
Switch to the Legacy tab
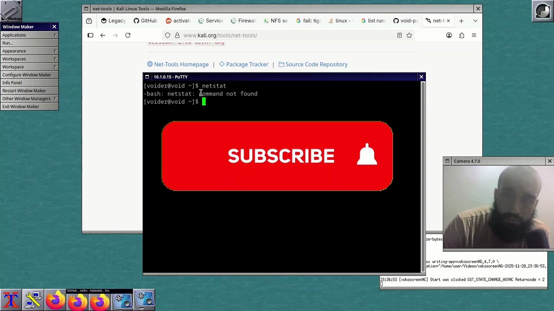(x=113, y=21)
